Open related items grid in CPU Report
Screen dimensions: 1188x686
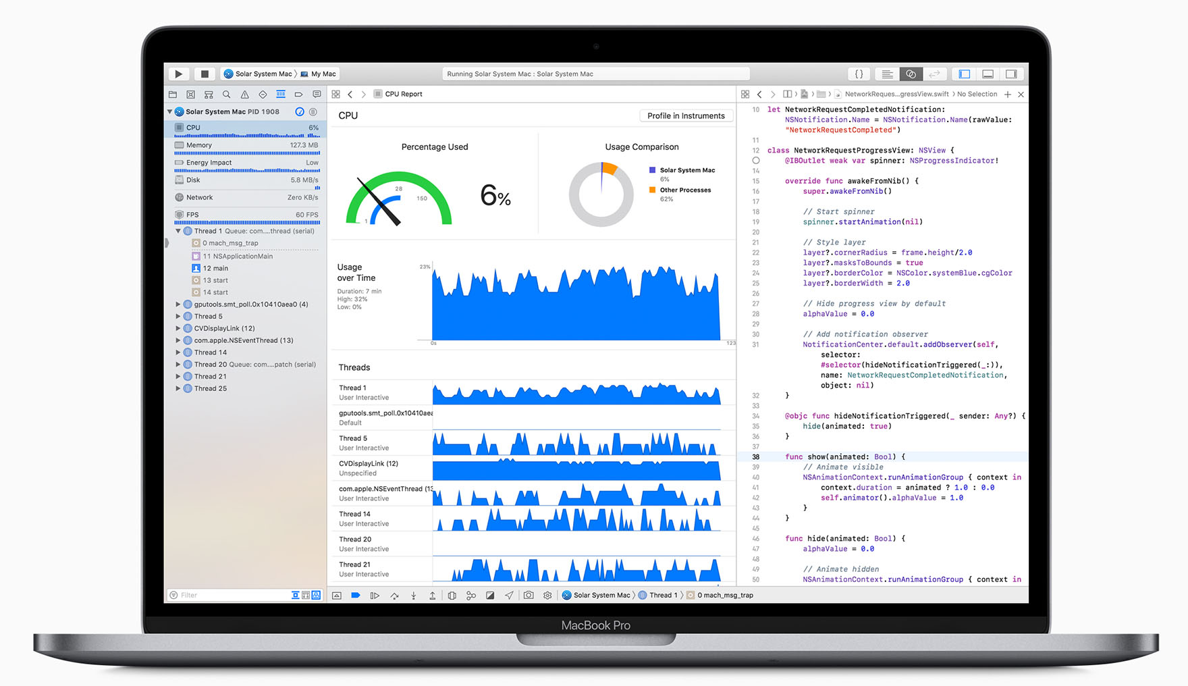click(335, 95)
